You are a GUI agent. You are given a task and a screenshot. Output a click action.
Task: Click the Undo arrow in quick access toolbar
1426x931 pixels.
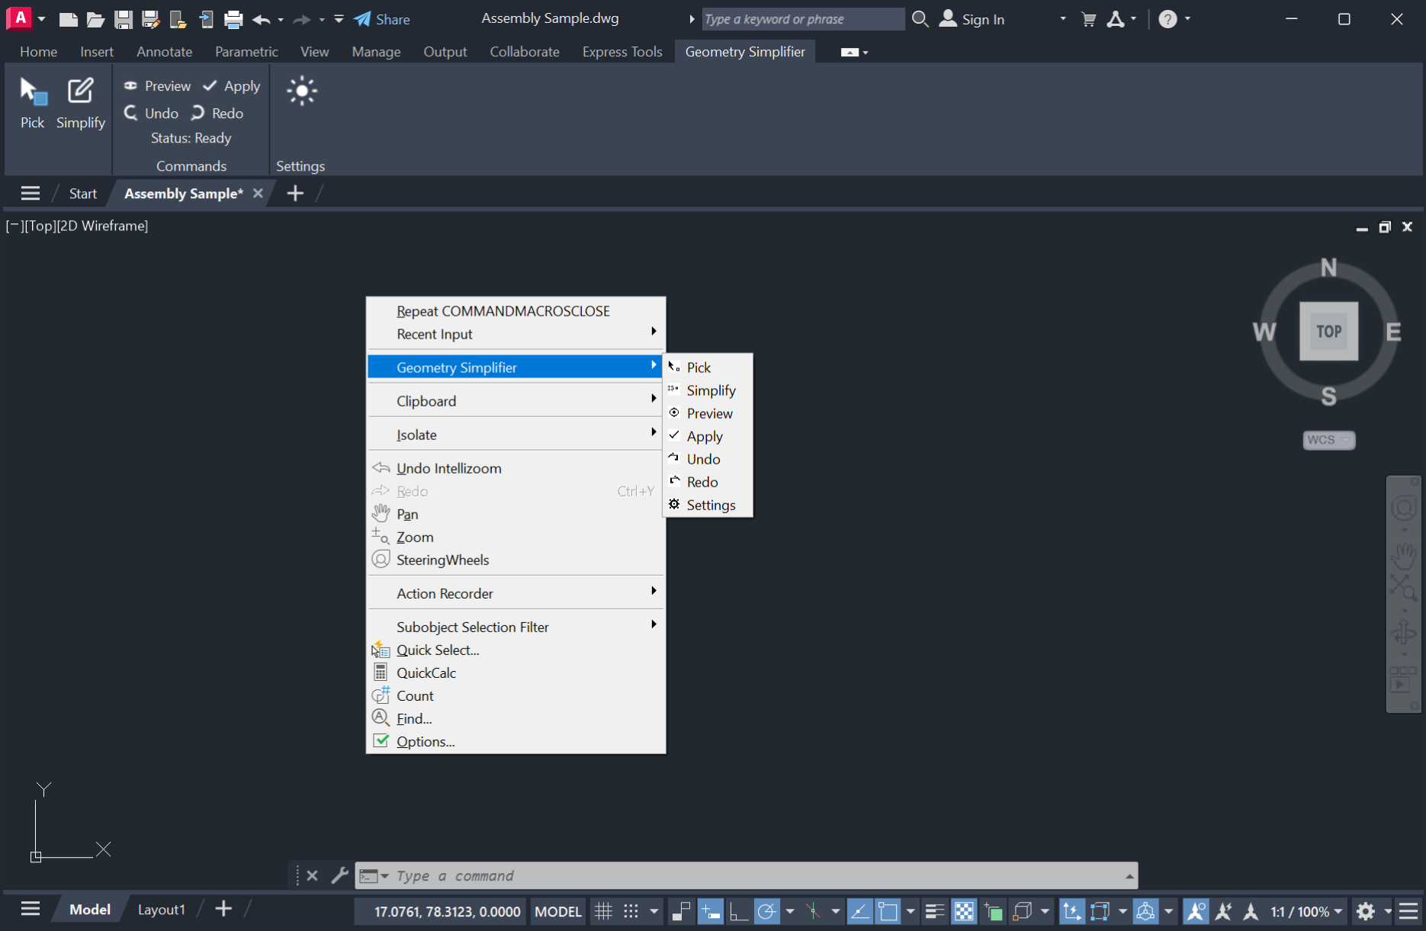click(261, 19)
